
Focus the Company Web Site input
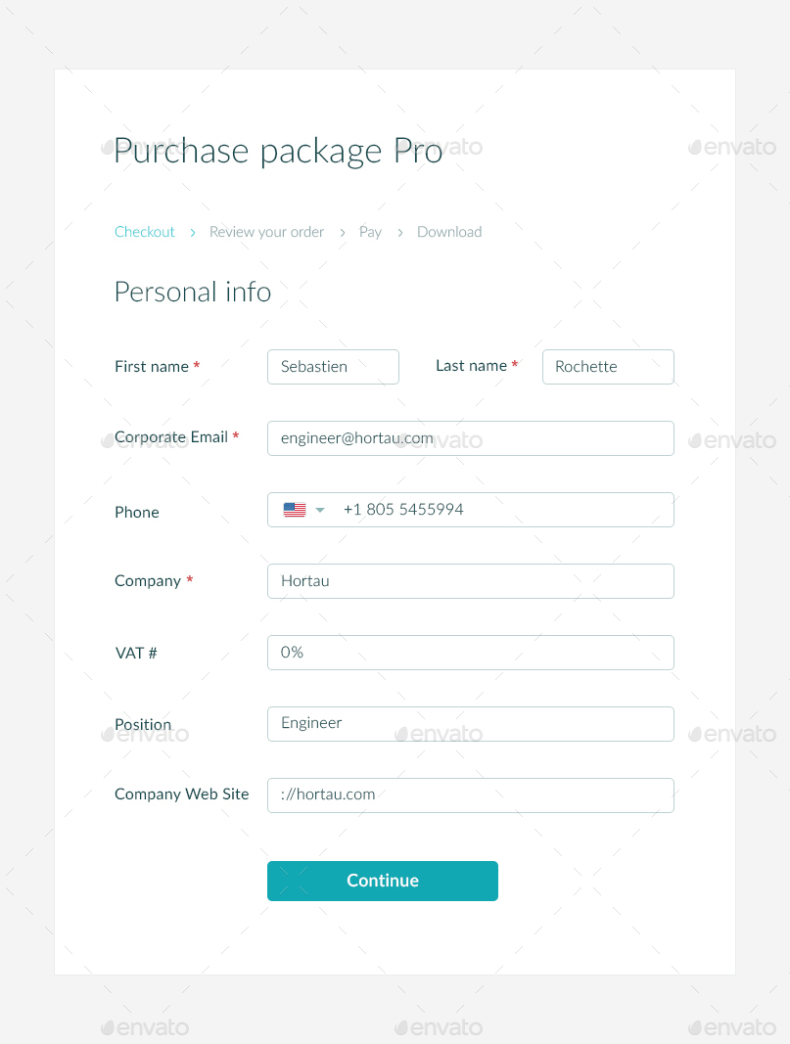[470, 795]
